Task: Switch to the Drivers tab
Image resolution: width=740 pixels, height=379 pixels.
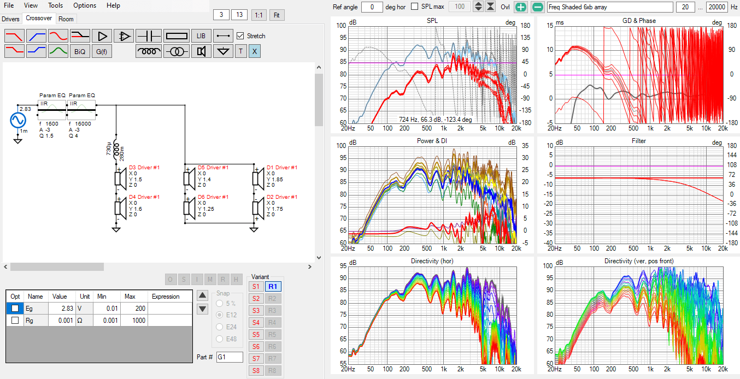Action: click(x=10, y=19)
